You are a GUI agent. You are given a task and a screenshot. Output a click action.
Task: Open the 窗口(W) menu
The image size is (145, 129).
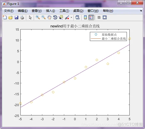93,11
